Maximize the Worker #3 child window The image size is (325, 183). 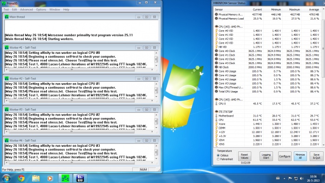click(x=147, y=110)
